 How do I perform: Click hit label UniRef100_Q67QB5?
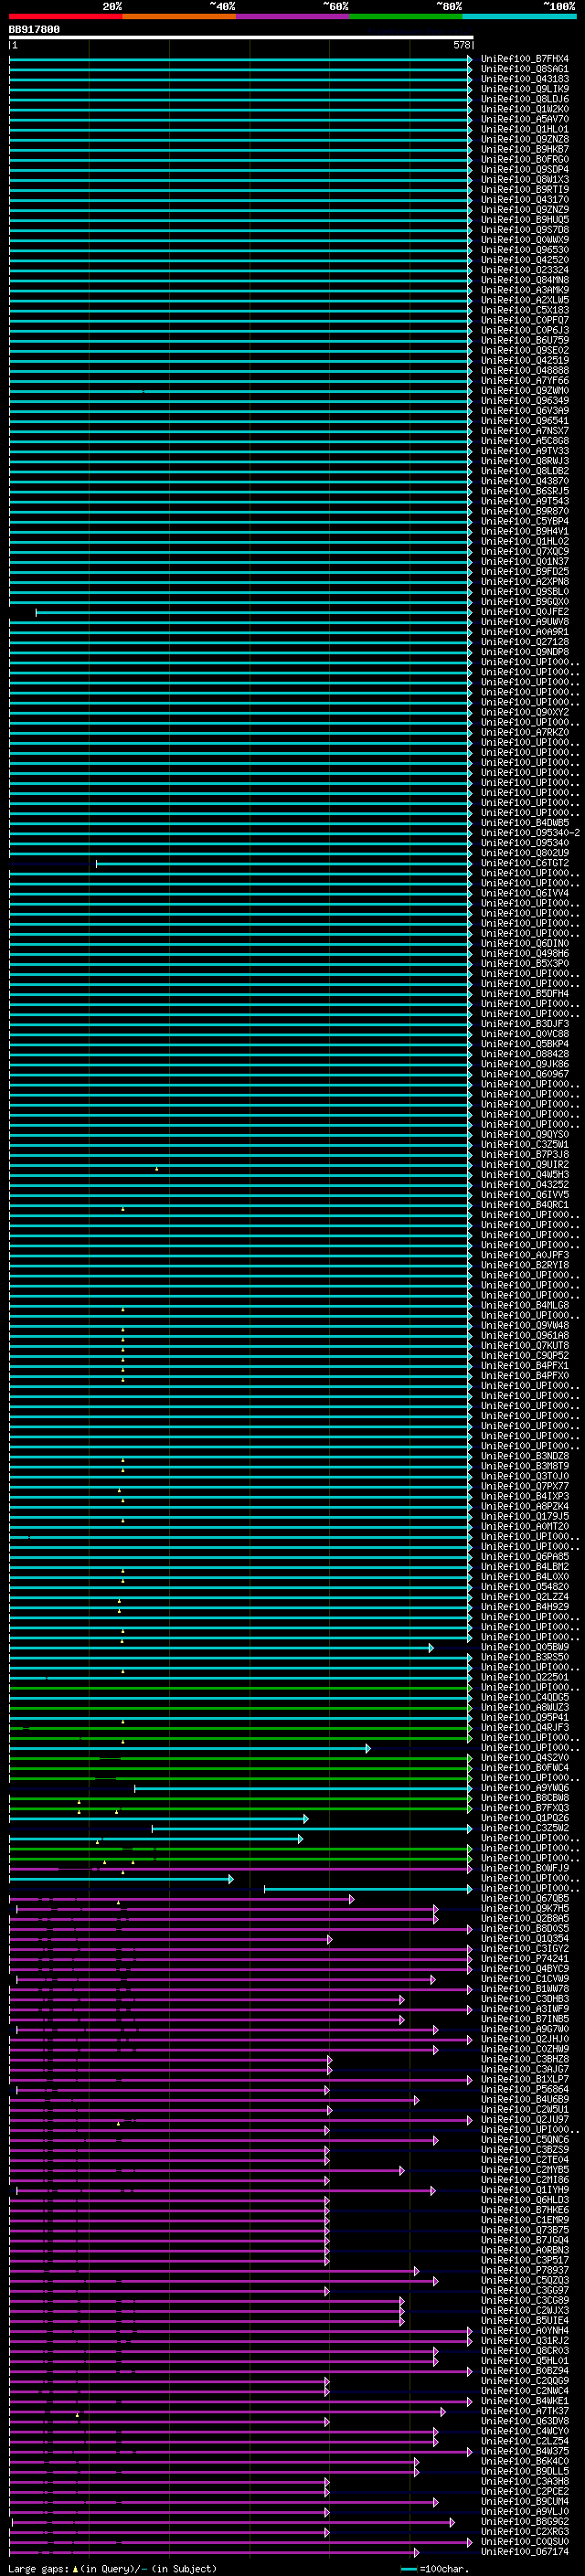[525, 1899]
